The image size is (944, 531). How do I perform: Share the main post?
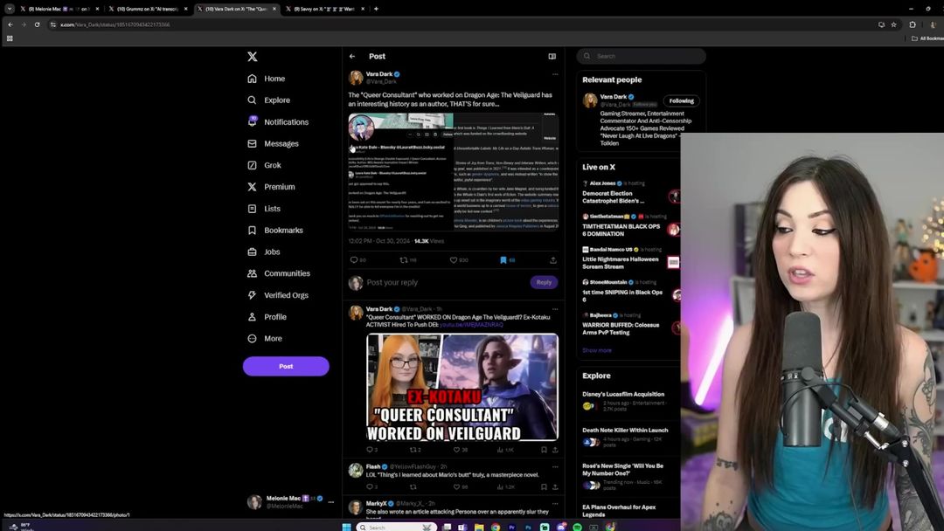point(552,260)
